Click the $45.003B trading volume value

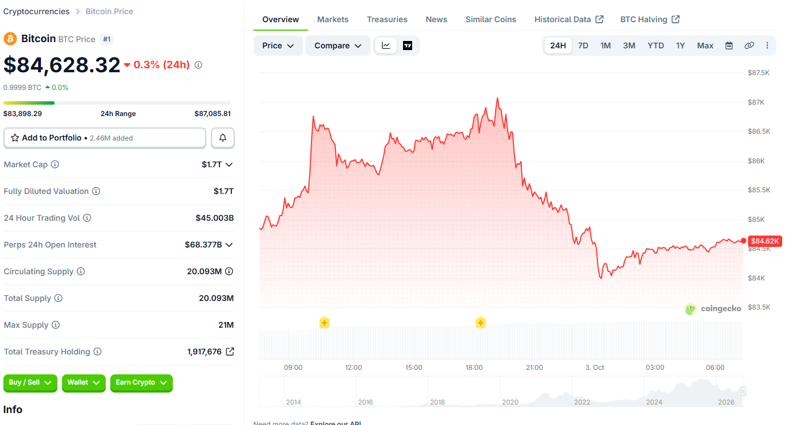pos(214,218)
